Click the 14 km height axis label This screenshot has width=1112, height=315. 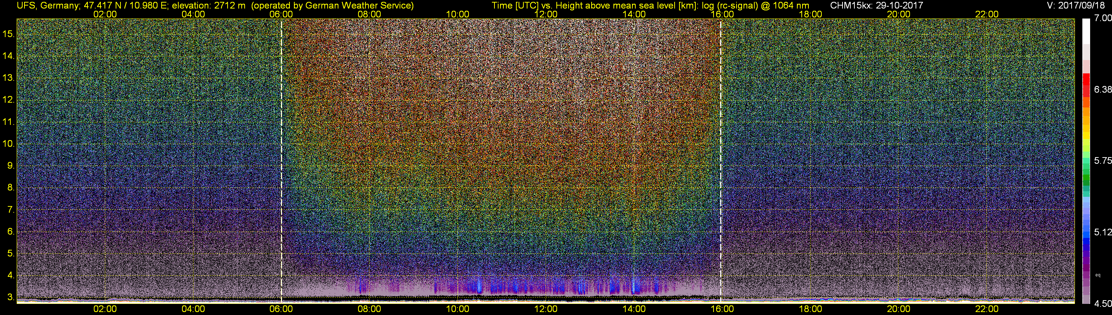click(8, 56)
